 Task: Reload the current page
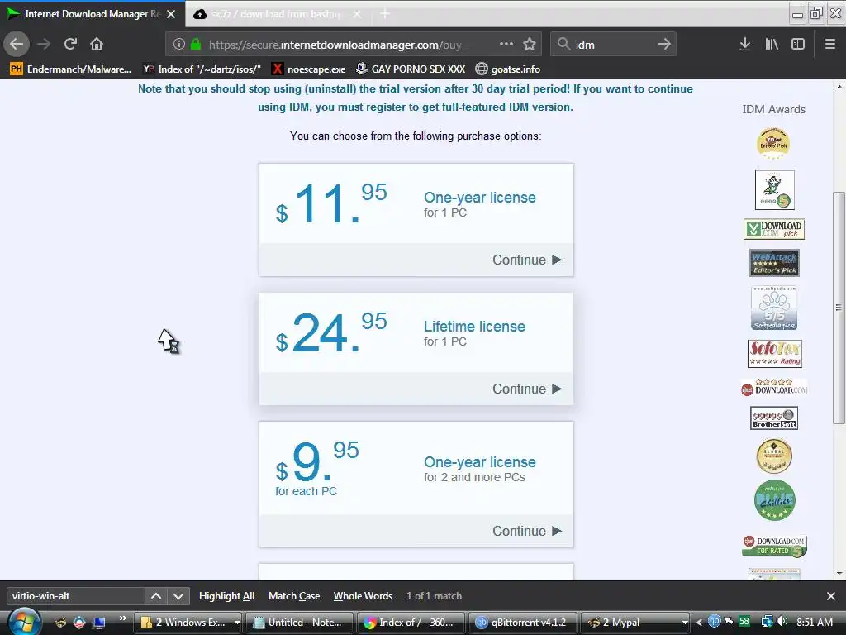[70, 44]
